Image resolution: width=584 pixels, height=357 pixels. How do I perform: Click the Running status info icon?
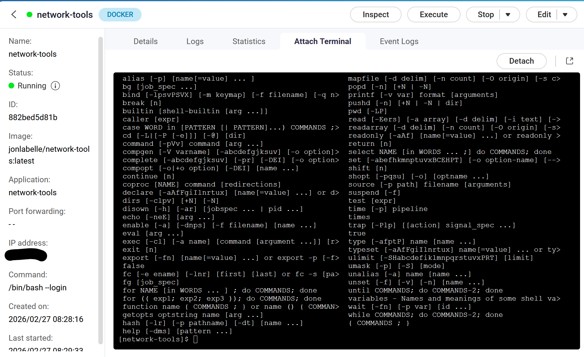pos(55,86)
